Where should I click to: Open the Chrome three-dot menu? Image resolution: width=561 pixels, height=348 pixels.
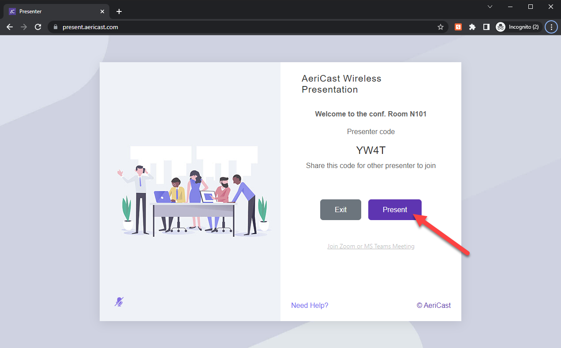(x=551, y=27)
